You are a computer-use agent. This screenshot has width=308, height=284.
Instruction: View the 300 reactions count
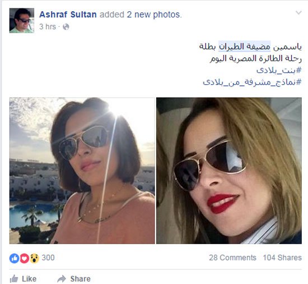click(48, 258)
